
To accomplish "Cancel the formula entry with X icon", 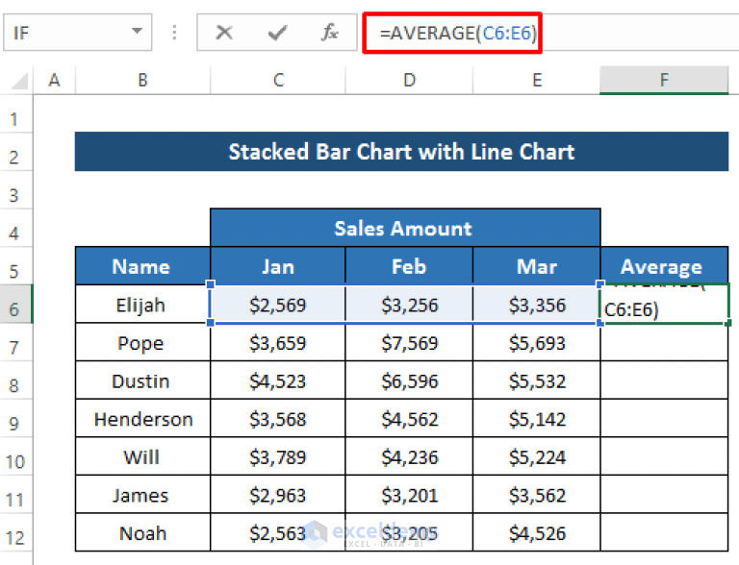I will [x=224, y=33].
